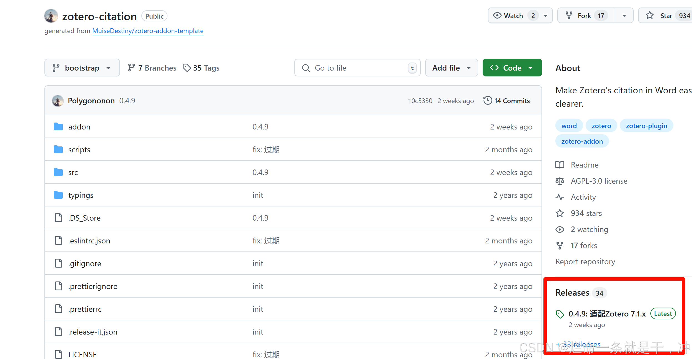Toggle Watch for this repository

(513, 16)
